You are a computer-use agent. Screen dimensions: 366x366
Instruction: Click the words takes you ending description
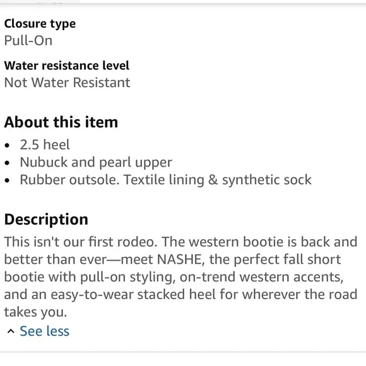35,312
